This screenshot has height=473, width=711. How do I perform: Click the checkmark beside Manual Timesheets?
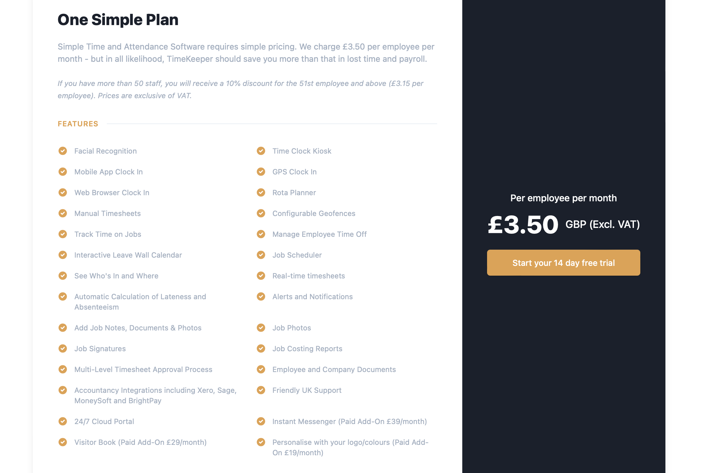coord(63,213)
